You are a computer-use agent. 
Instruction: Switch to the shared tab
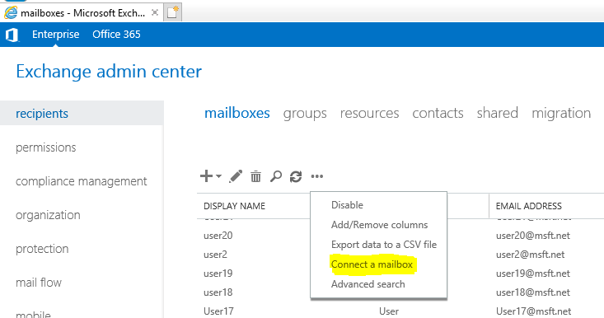tap(498, 113)
